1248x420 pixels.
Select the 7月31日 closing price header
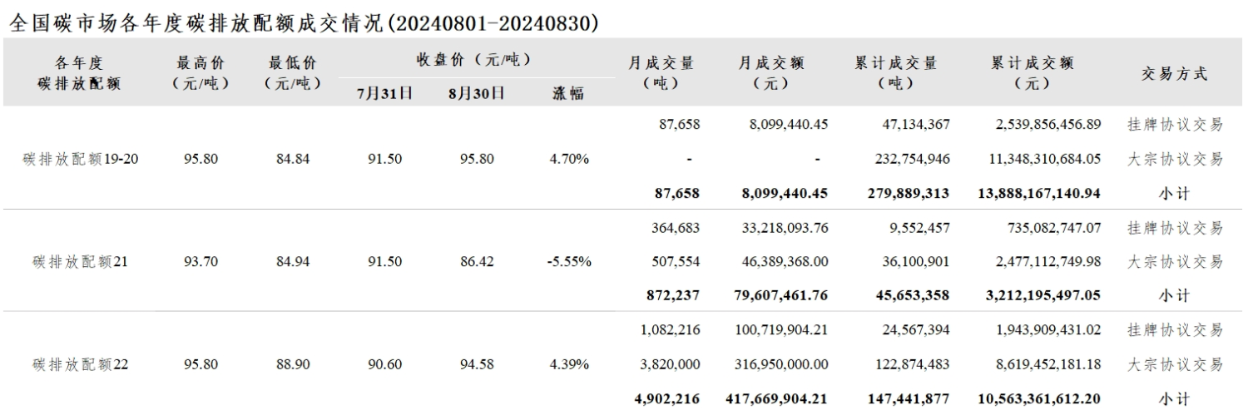coord(384,93)
